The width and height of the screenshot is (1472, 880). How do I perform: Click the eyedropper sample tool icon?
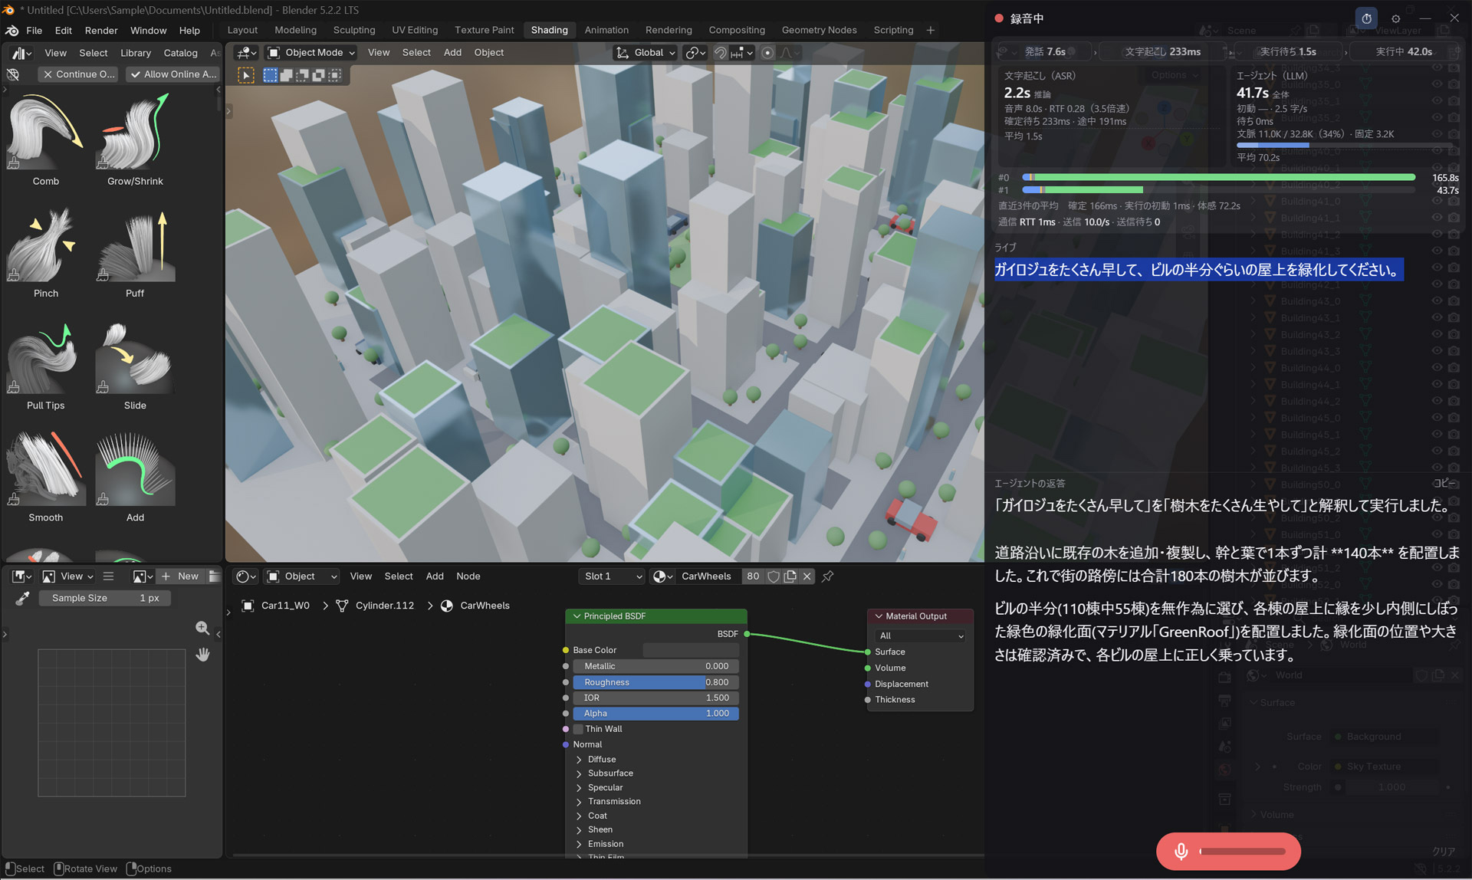coord(22,598)
